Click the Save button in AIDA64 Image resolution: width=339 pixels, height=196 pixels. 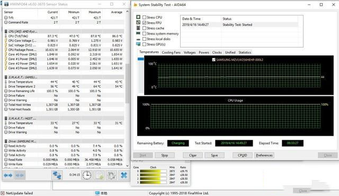[214, 155]
